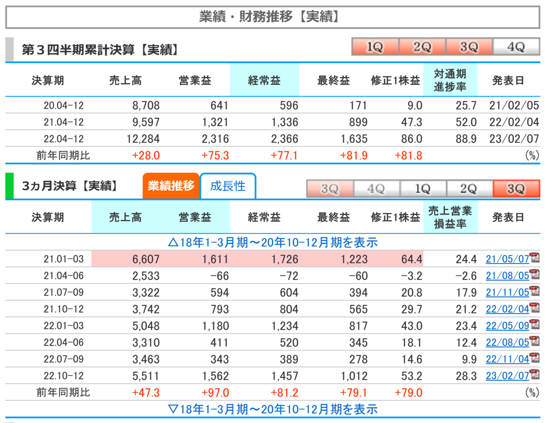The height and width of the screenshot is (423, 547).
Task: Open PDF icon beside 21/05/07 date
Action: pos(535,259)
